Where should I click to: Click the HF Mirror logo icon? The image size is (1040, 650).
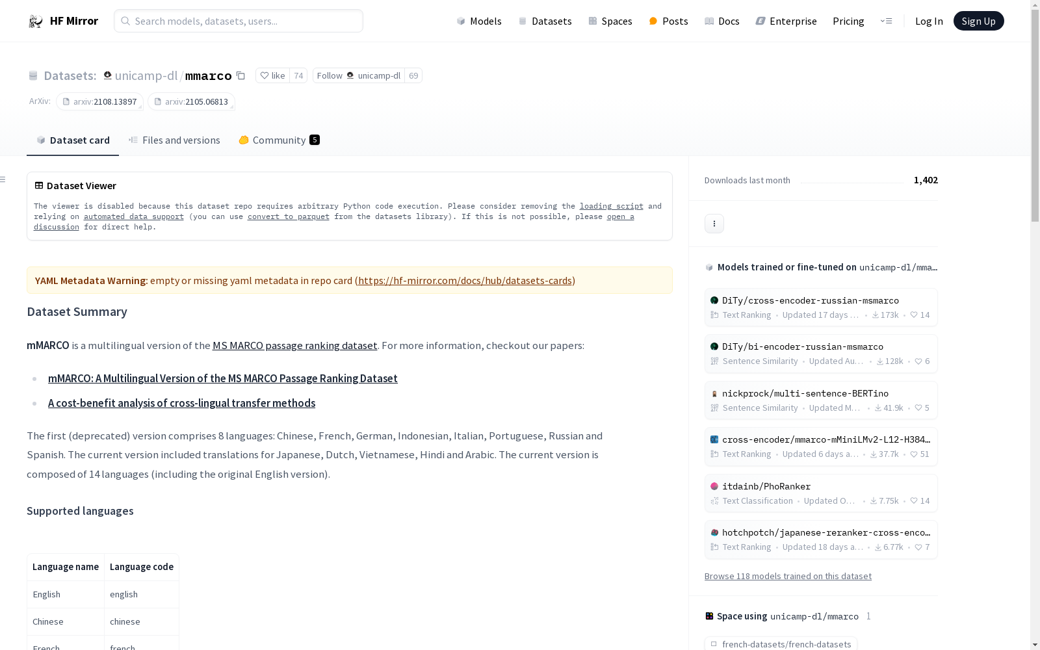[35, 21]
